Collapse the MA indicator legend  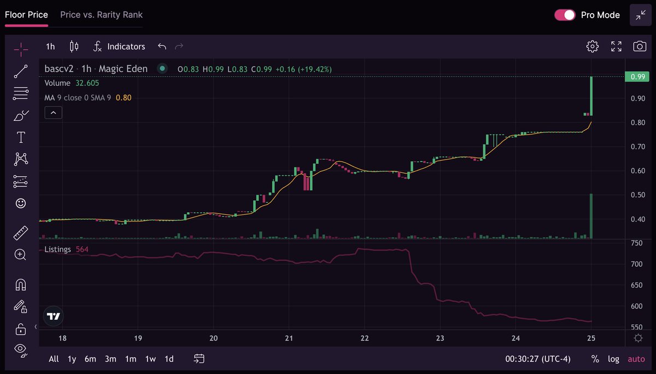(53, 113)
